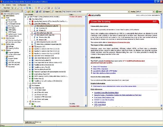Open the Authentication Tester tool

tap(15, 34)
